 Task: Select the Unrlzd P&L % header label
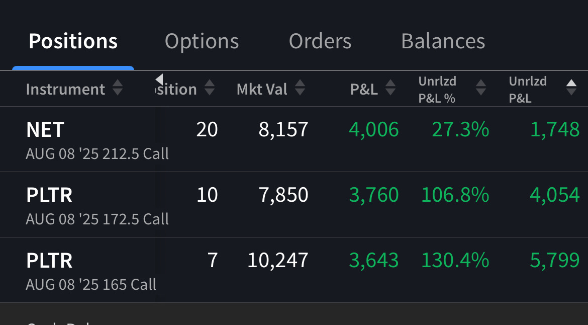coord(437,90)
